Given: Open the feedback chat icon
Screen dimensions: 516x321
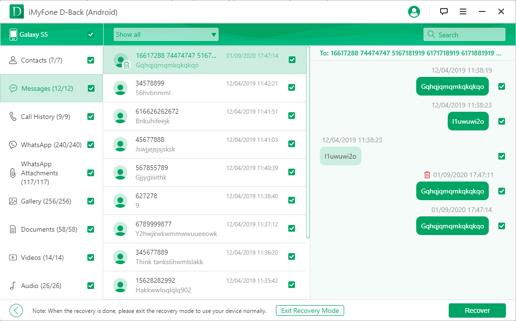Looking at the screenshot, I should [x=444, y=12].
